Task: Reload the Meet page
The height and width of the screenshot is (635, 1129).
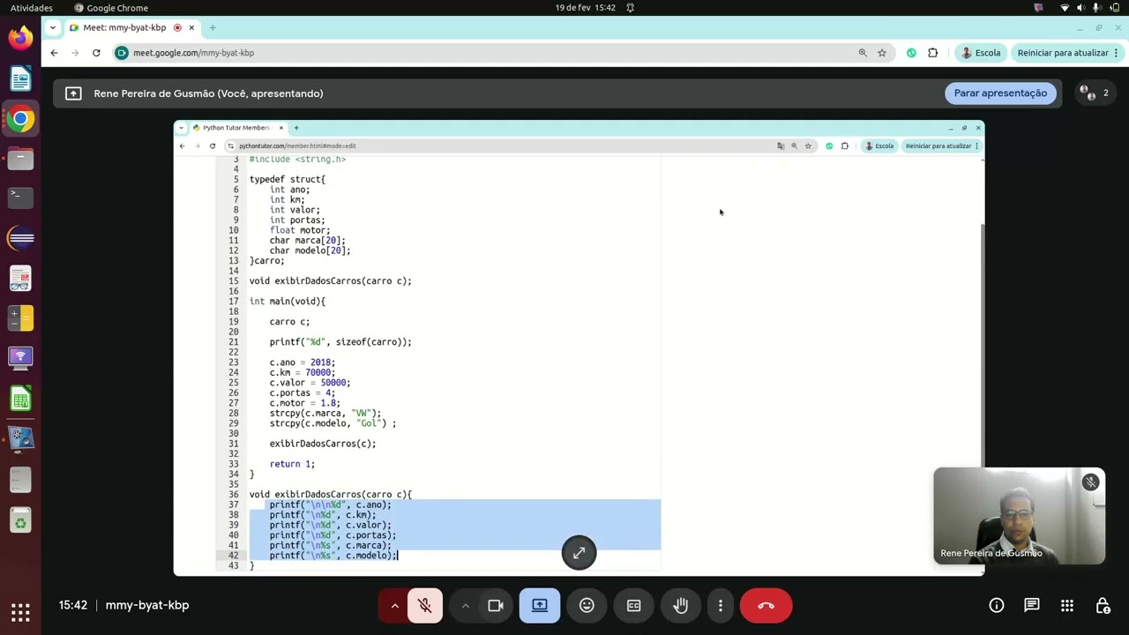Action: click(96, 53)
